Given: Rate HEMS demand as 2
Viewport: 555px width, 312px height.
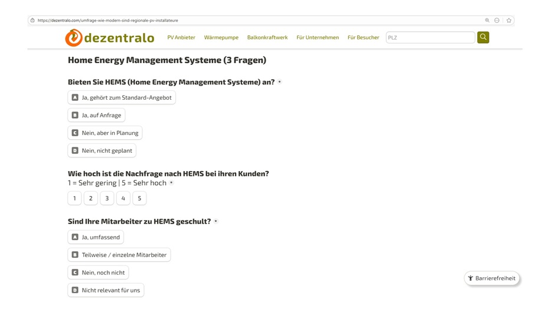Looking at the screenshot, I should (x=90, y=198).
